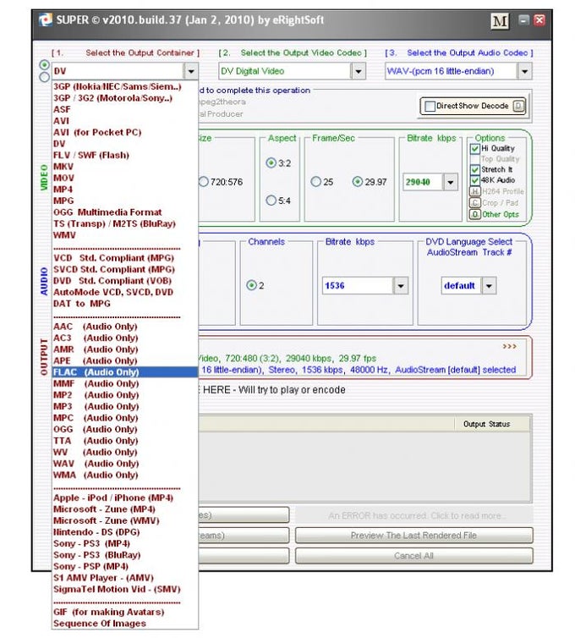Screen dimensions: 575x638
Task: Enable the DirectShow Decode checkbox
Action: point(430,107)
